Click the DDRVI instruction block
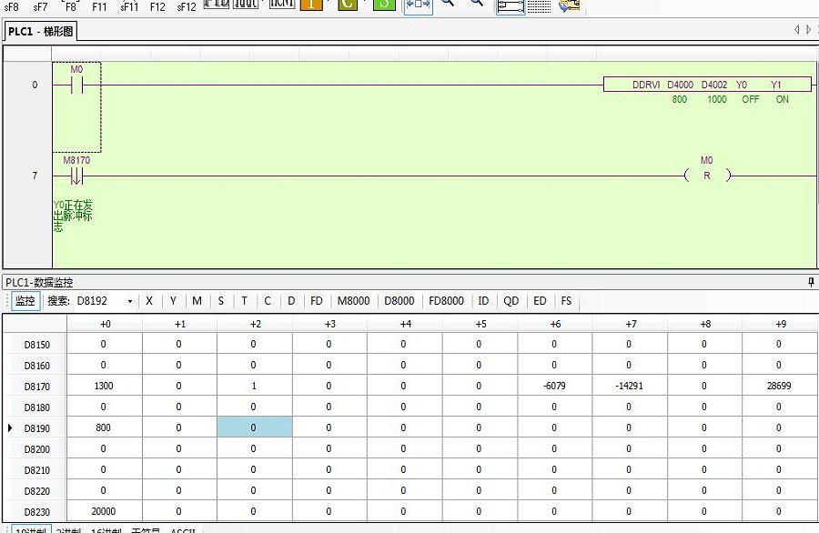Viewport: 819px width, 533px height. click(x=707, y=85)
